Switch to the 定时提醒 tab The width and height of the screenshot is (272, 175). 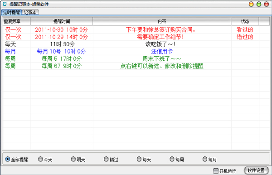[x=11, y=12]
